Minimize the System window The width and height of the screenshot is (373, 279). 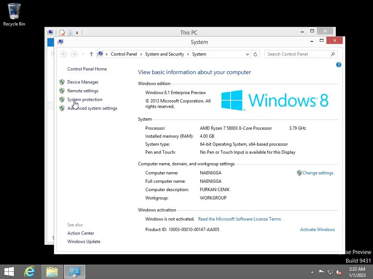[x=312, y=41]
